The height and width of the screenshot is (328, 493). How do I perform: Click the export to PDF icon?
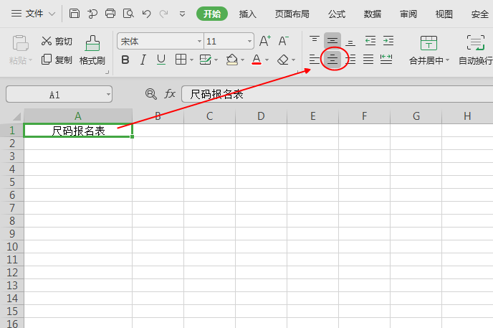click(92, 14)
